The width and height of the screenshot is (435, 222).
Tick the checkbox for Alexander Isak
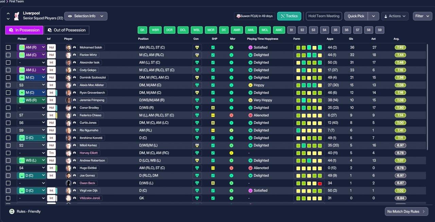pyautogui.click(x=8, y=63)
